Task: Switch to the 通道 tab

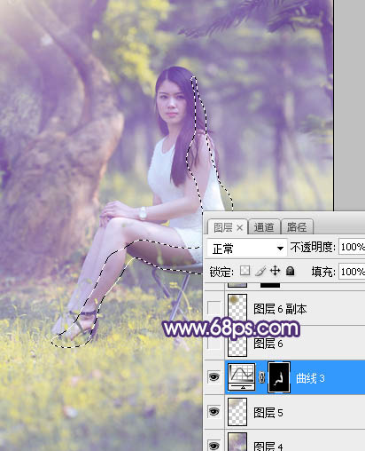Action: [264, 227]
